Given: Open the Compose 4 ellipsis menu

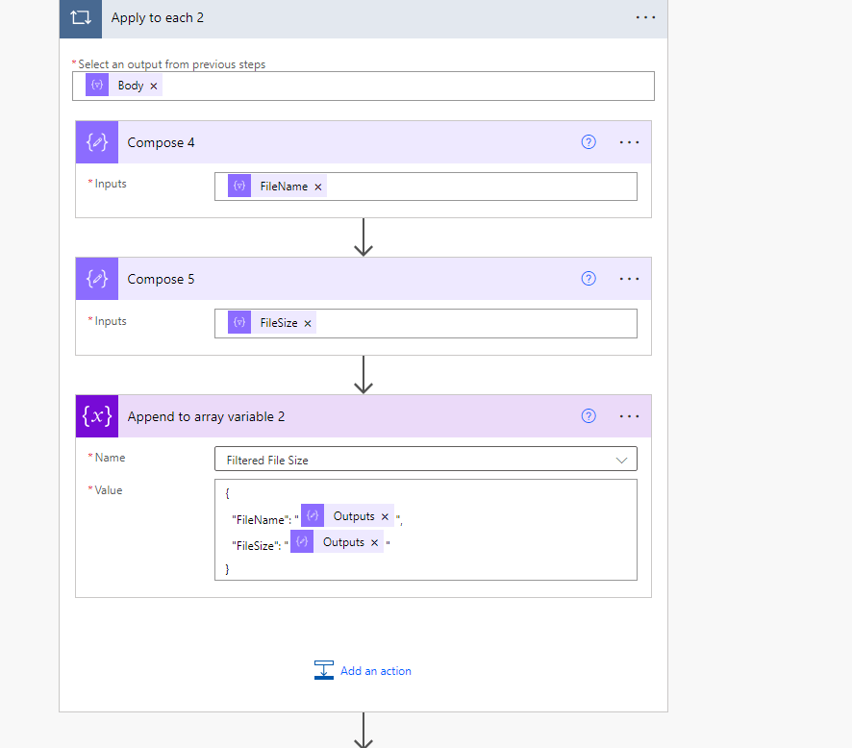Looking at the screenshot, I should tap(629, 142).
